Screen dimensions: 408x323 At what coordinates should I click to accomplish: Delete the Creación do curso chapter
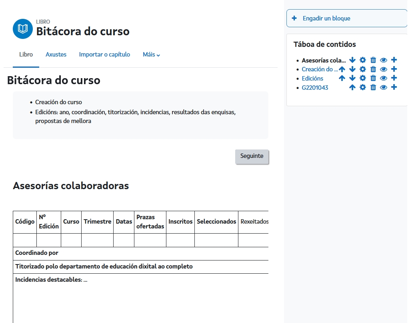(x=373, y=69)
